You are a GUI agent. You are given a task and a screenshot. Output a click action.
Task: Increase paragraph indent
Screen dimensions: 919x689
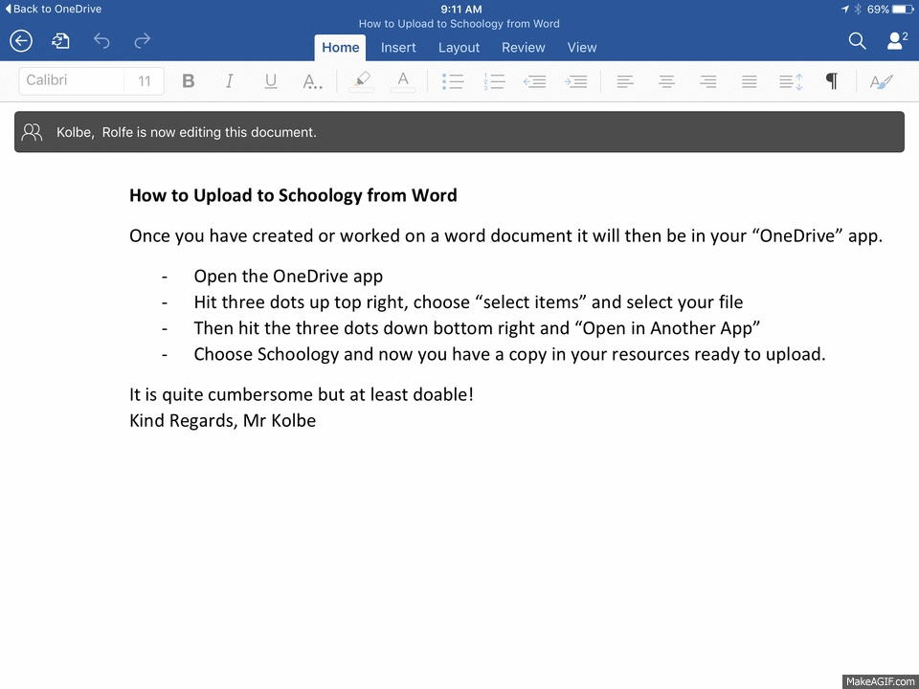pos(576,81)
